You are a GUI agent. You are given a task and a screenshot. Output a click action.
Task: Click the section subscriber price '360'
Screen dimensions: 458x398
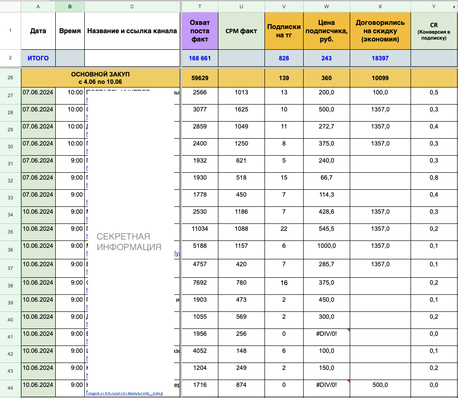pos(327,78)
